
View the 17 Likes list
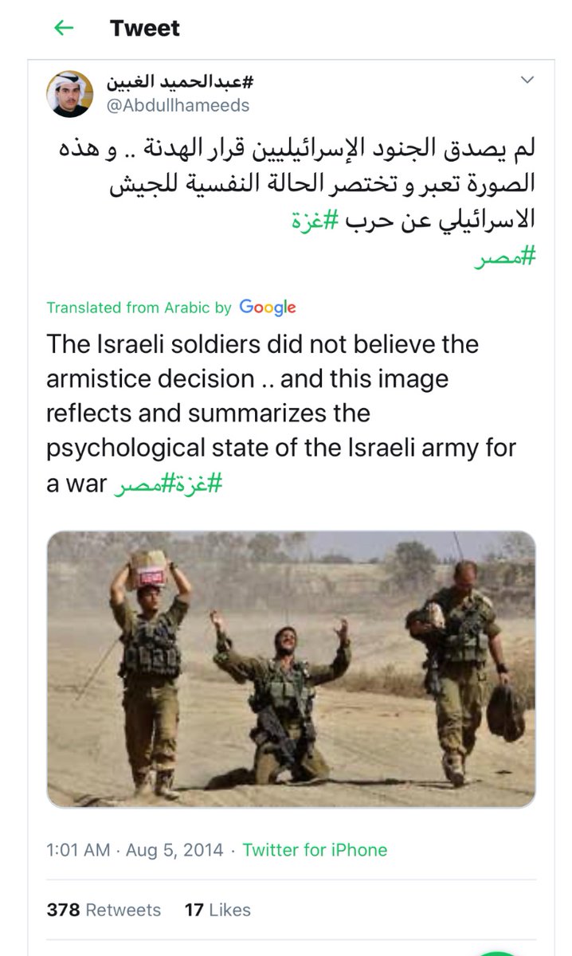(x=217, y=910)
